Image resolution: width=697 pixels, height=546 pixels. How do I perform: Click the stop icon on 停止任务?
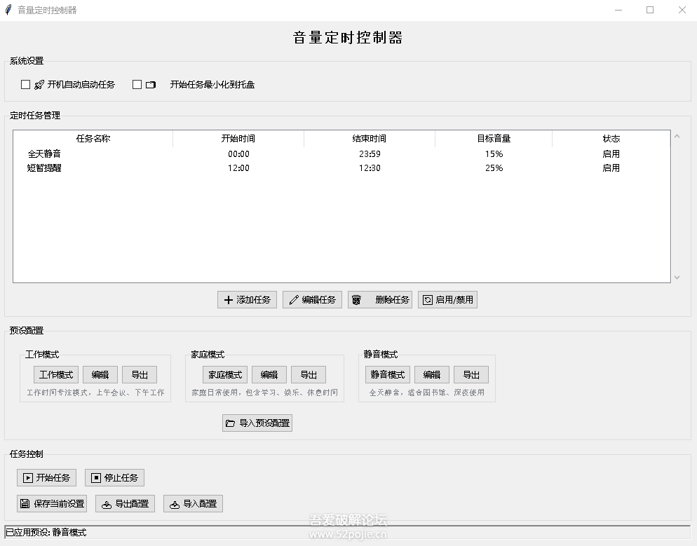[x=95, y=477]
